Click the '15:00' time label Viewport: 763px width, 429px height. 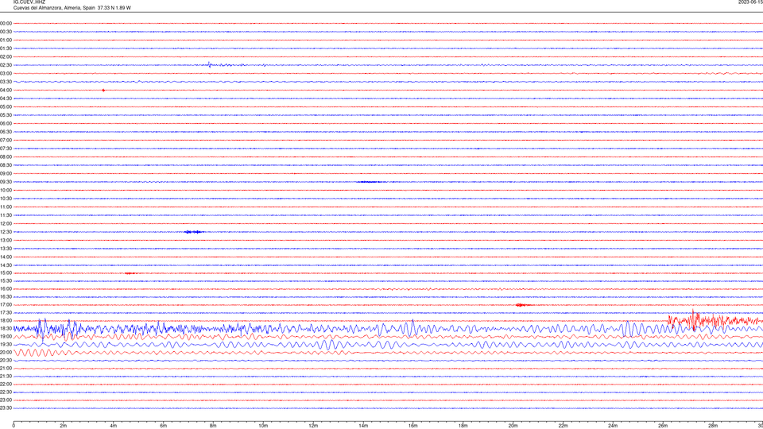6,273
